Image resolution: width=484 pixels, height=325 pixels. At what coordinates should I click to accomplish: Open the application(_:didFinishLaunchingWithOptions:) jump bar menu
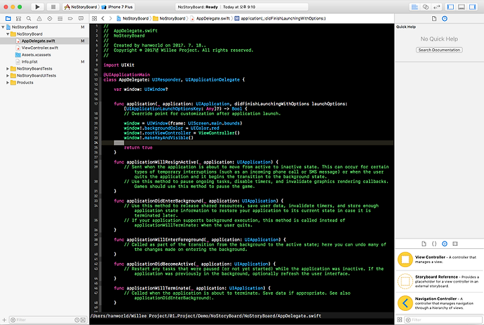[x=280, y=19]
